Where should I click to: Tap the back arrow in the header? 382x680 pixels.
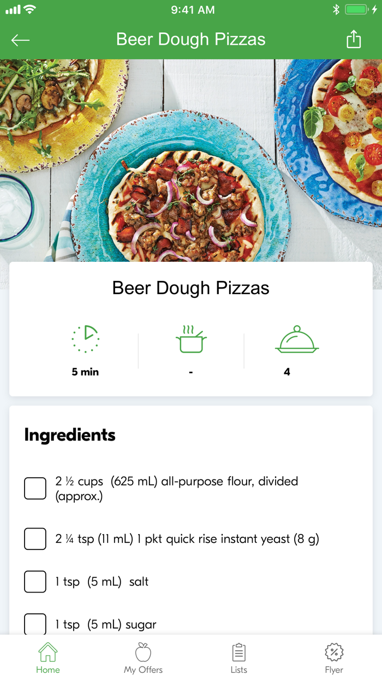21,39
